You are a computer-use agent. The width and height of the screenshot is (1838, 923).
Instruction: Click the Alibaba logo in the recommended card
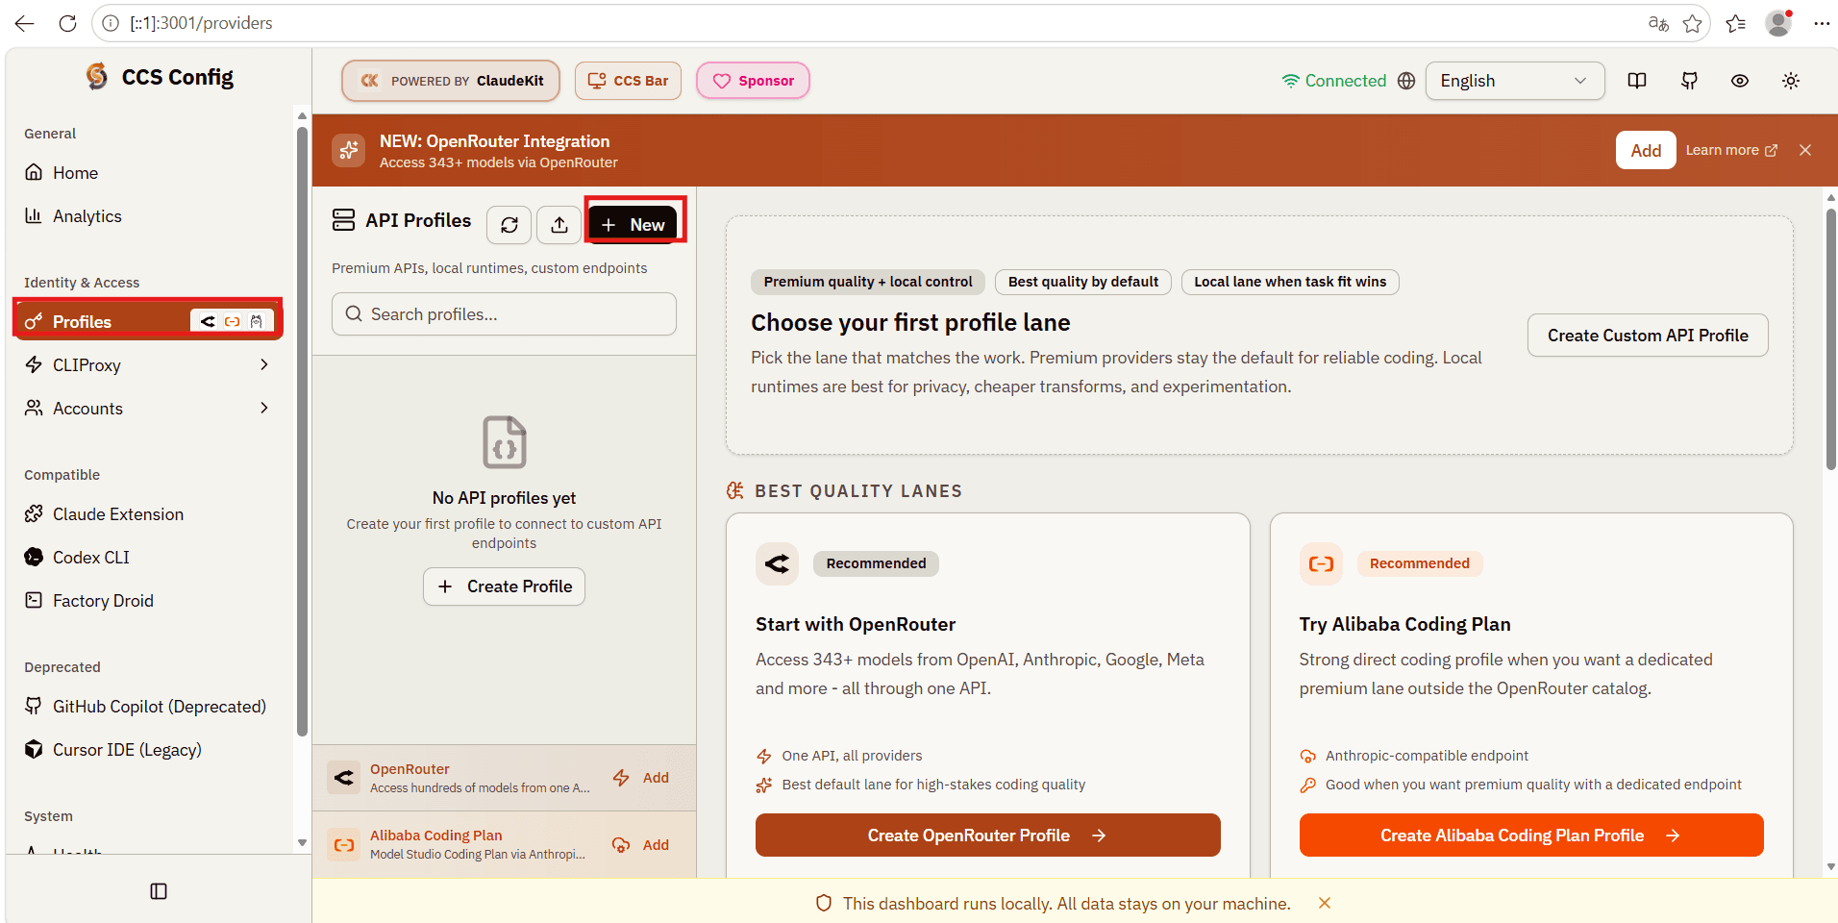pos(1321,563)
